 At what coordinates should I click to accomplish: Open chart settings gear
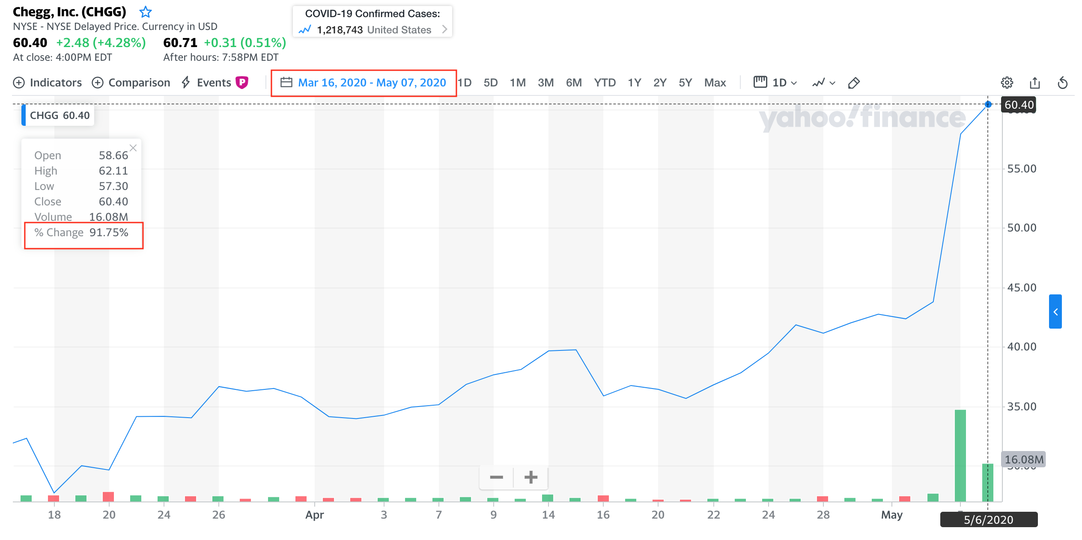click(x=1007, y=83)
